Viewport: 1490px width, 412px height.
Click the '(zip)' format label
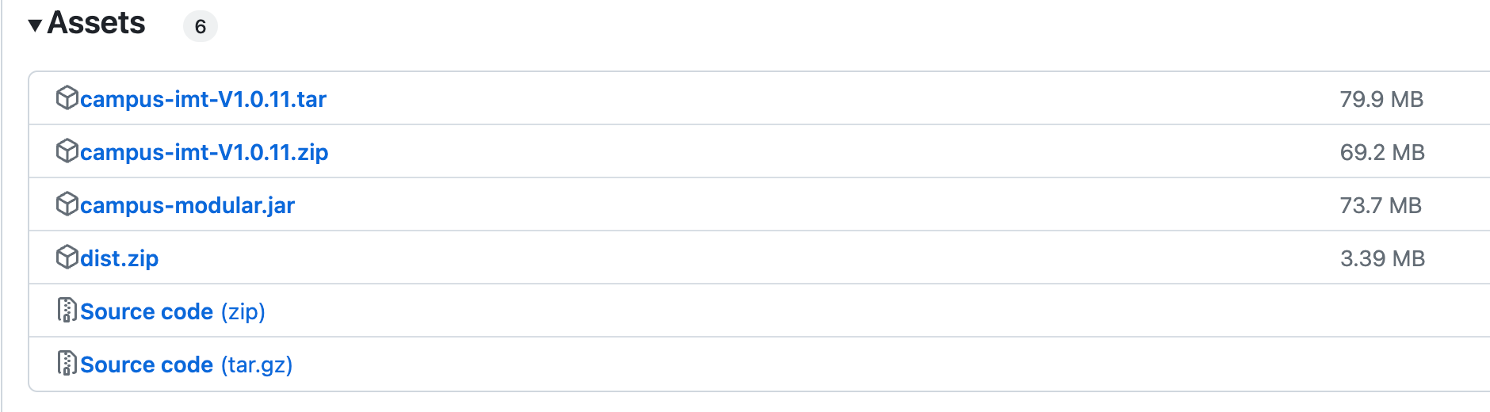click(x=243, y=311)
